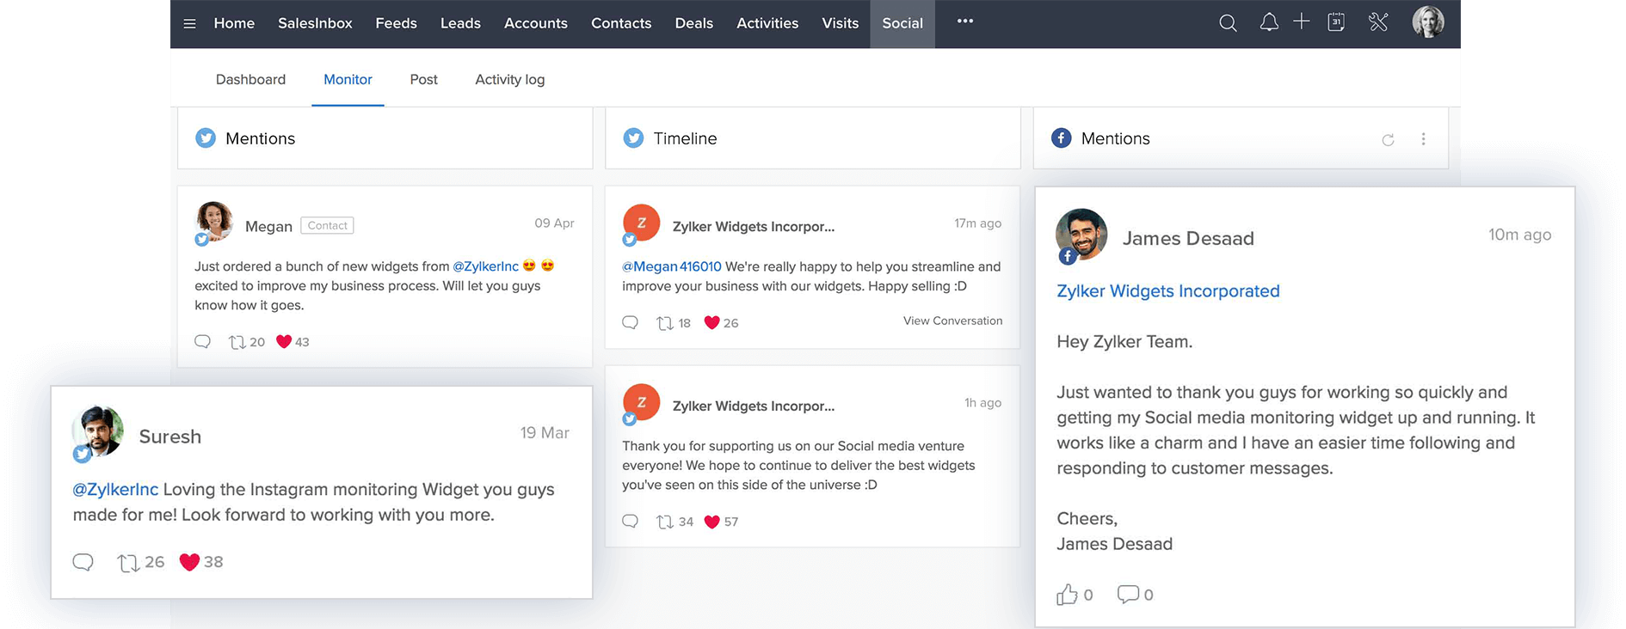Navigate to Leads
The image size is (1626, 629).
click(x=460, y=23)
